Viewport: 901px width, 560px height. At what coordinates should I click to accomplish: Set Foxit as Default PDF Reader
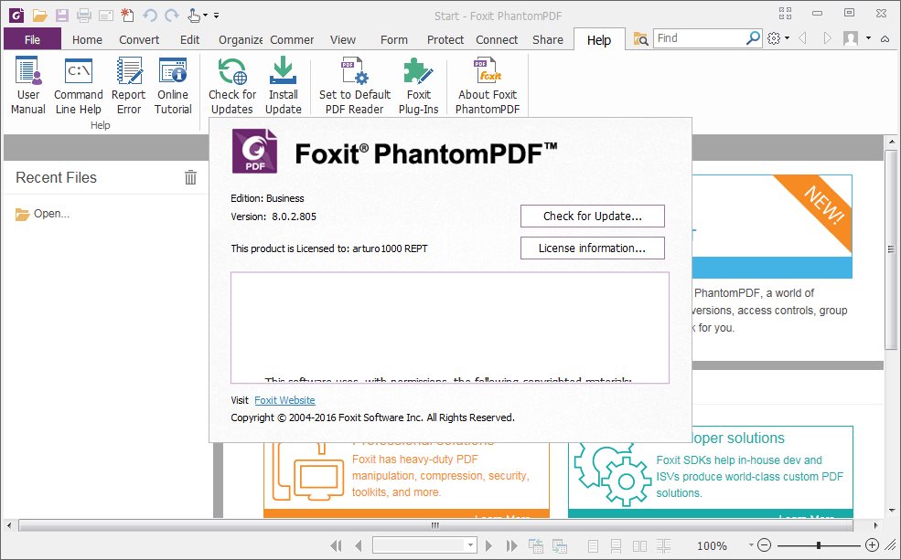click(x=355, y=86)
